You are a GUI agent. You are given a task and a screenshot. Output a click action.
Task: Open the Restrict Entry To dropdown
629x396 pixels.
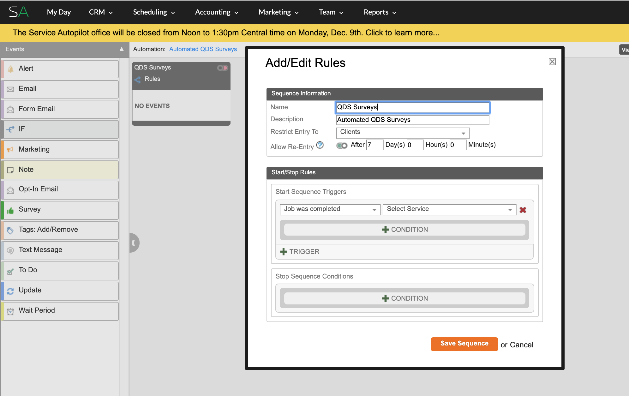(x=403, y=133)
